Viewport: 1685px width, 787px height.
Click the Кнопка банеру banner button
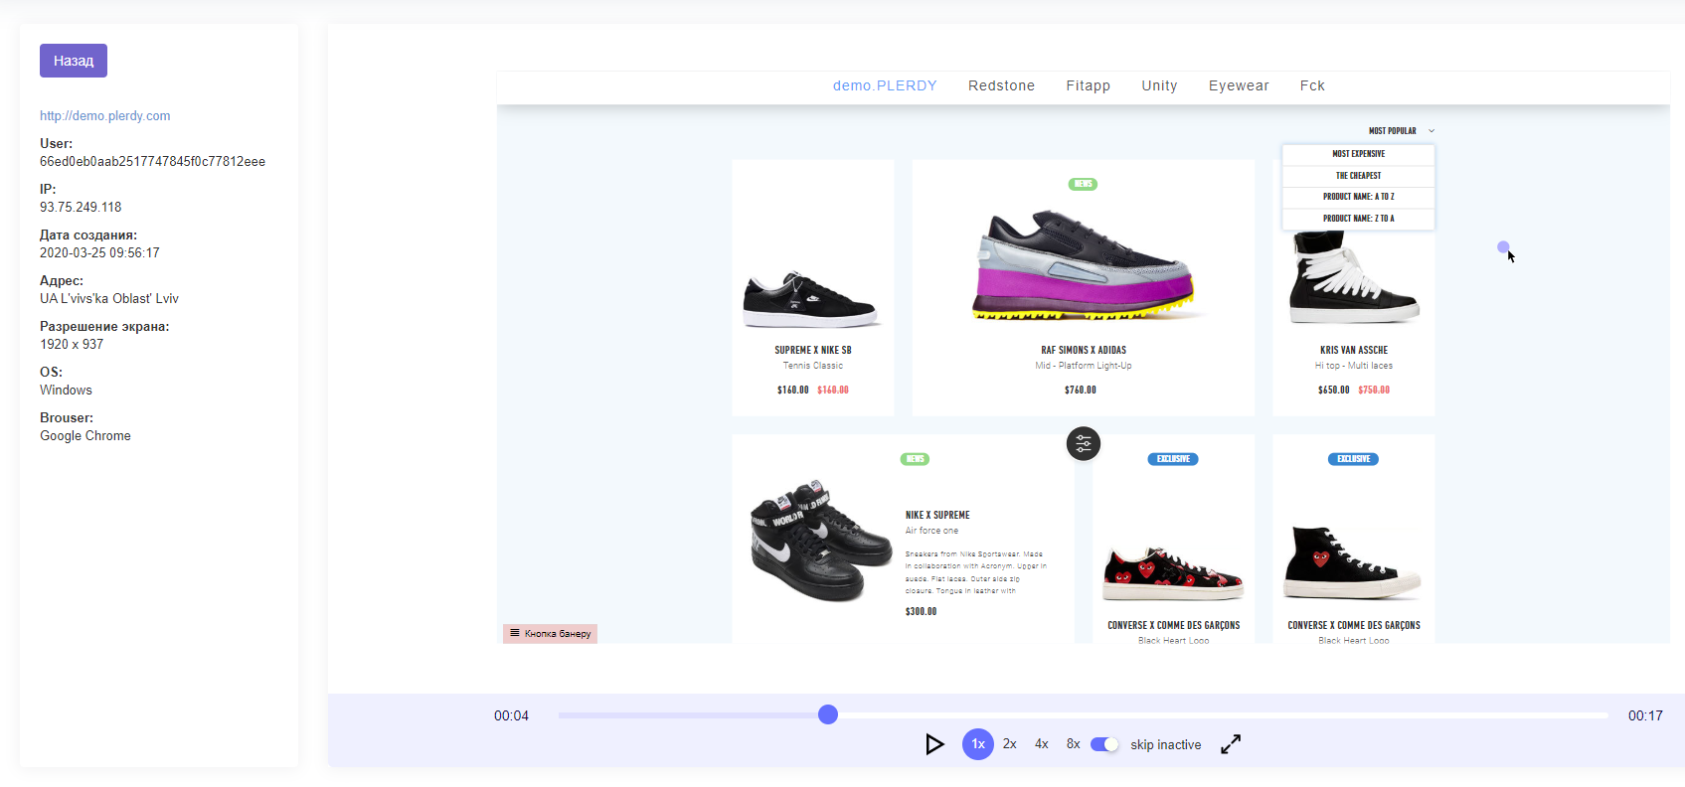(x=550, y=633)
